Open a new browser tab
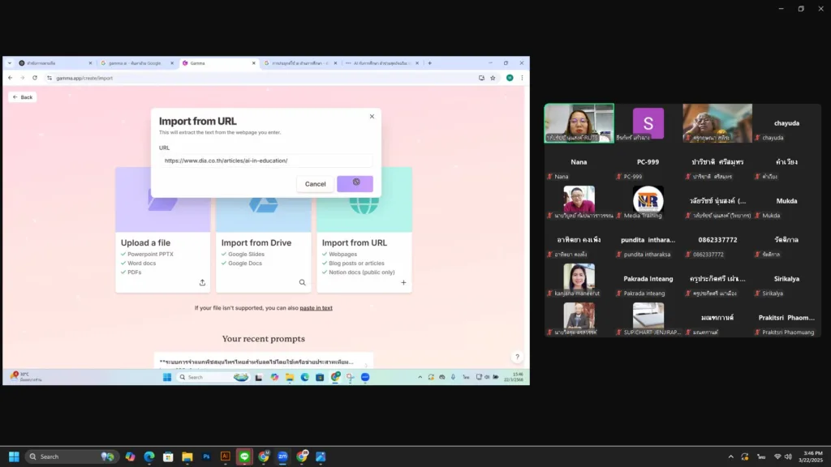The height and width of the screenshot is (467, 831). (430, 63)
